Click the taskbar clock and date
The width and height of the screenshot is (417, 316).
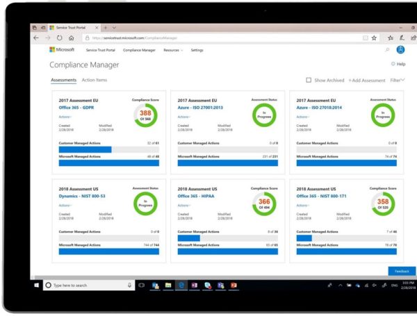click(x=408, y=285)
